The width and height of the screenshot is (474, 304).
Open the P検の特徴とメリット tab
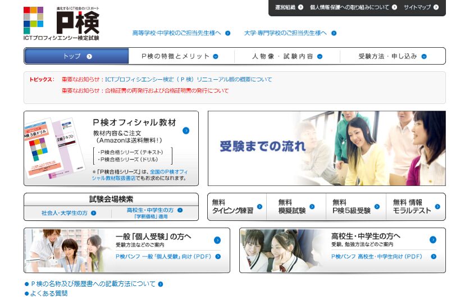pos(181,56)
